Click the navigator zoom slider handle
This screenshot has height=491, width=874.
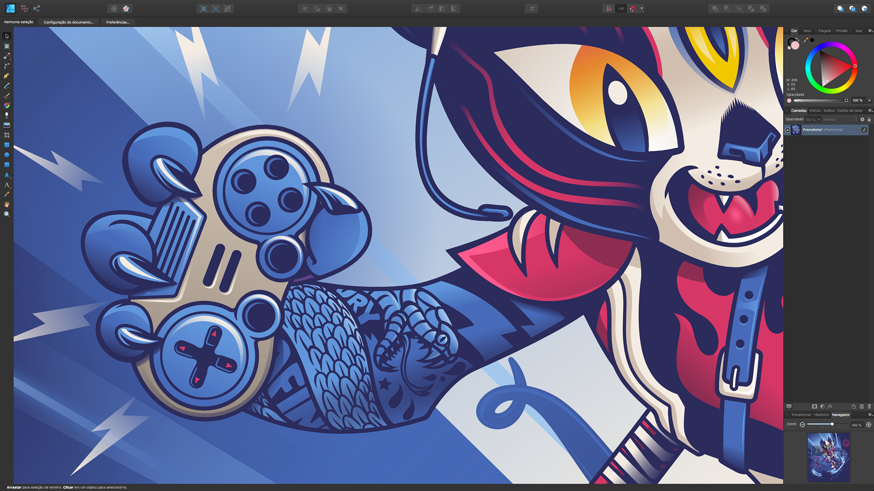[x=832, y=424]
